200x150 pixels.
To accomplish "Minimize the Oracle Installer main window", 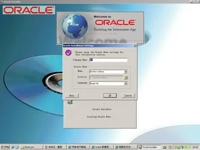I will click(191, 2).
